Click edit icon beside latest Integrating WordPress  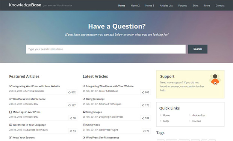point(84,86)
